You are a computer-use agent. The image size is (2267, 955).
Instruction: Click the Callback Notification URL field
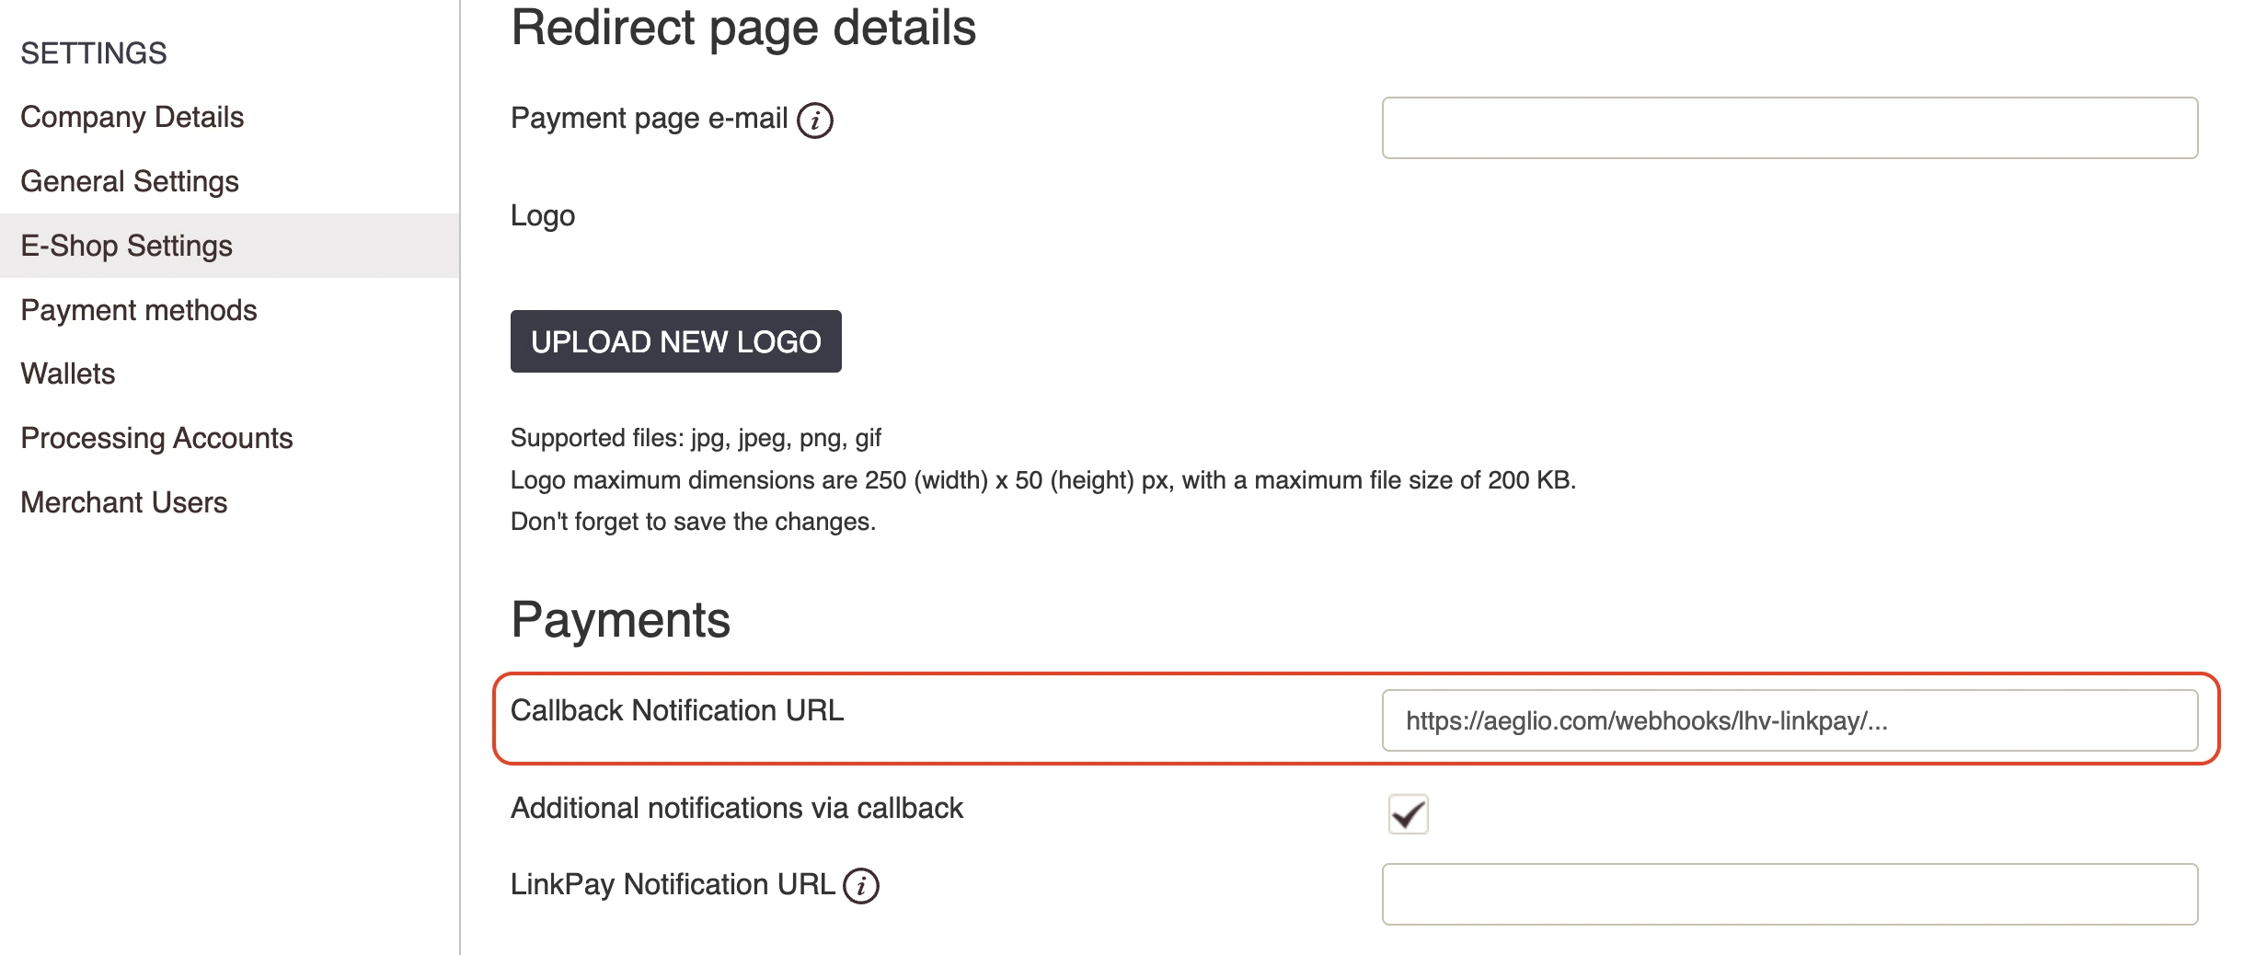point(1789,720)
